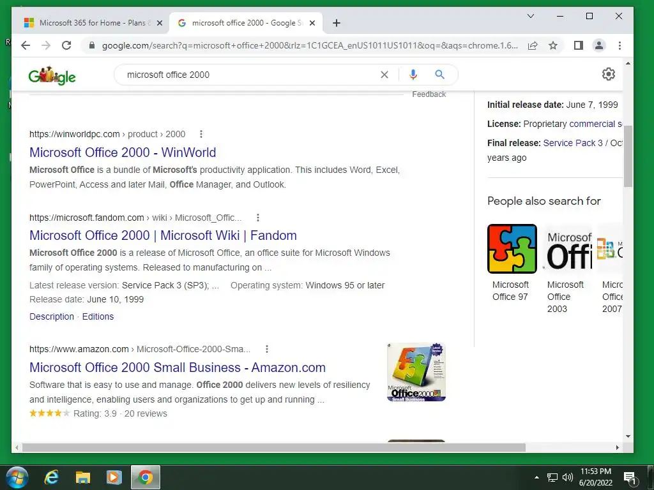
Task: Click the horizontal scrollbar left arrow
Action: pyautogui.click(x=17, y=447)
